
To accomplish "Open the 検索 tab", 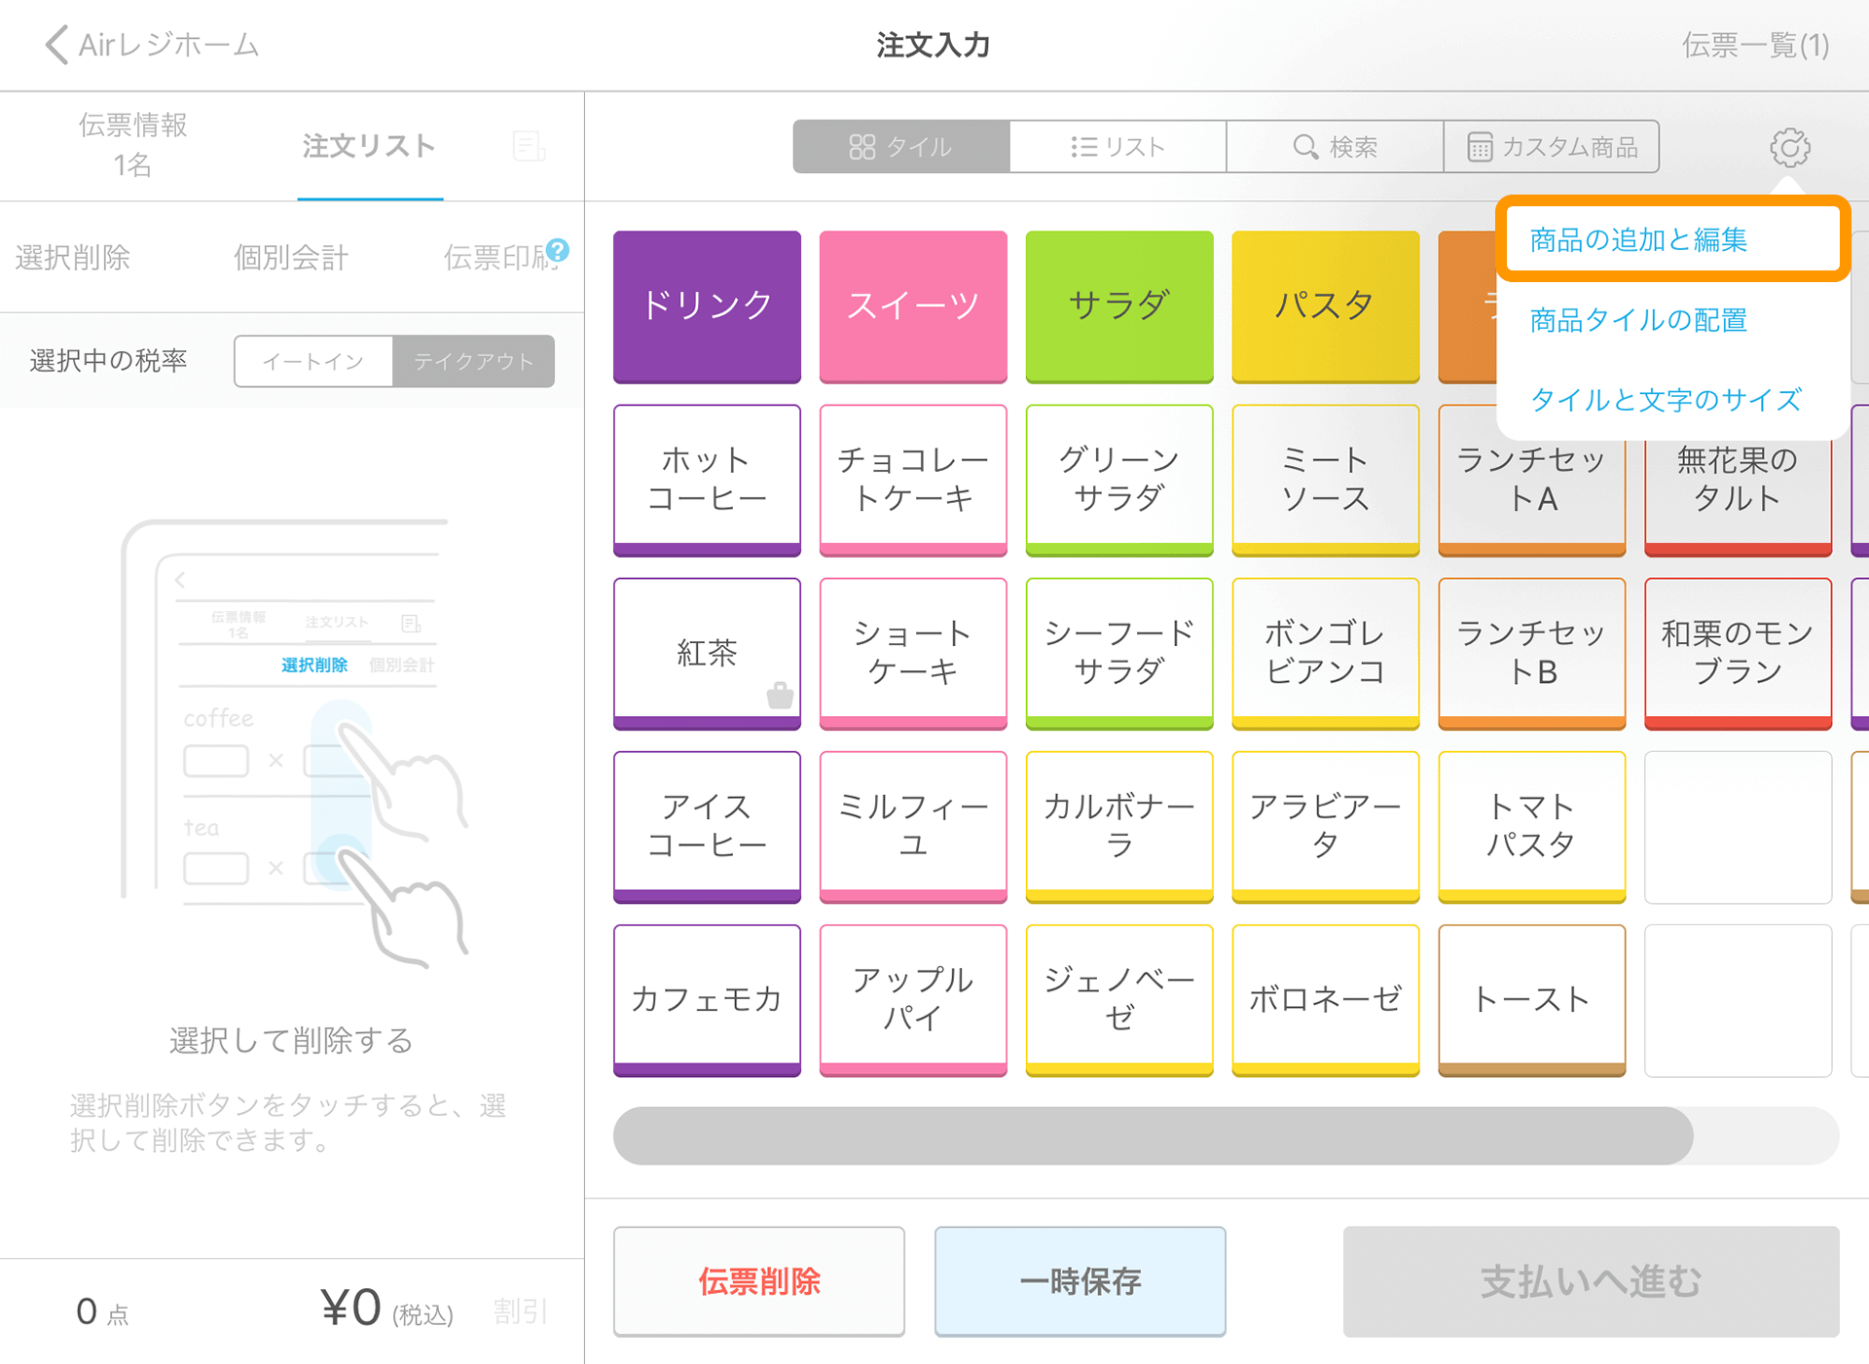I will click(x=1335, y=147).
